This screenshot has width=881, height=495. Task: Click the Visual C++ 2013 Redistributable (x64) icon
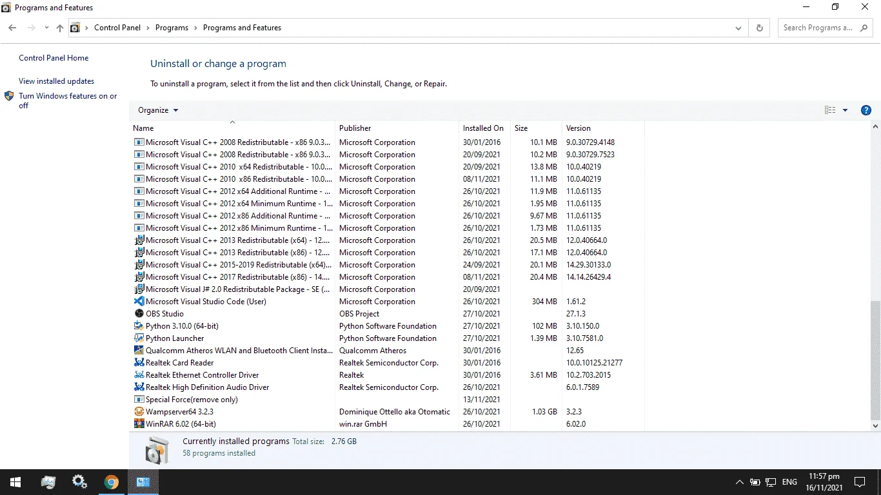139,240
